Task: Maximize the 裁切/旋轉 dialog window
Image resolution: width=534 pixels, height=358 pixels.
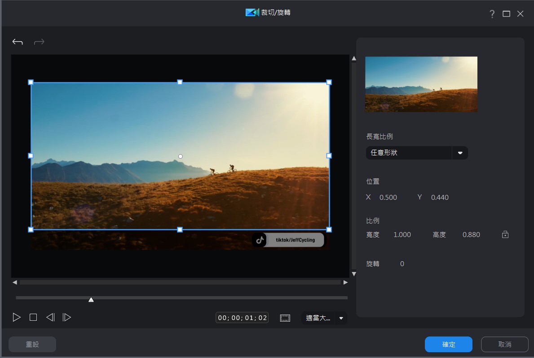Action: tap(507, 13)
